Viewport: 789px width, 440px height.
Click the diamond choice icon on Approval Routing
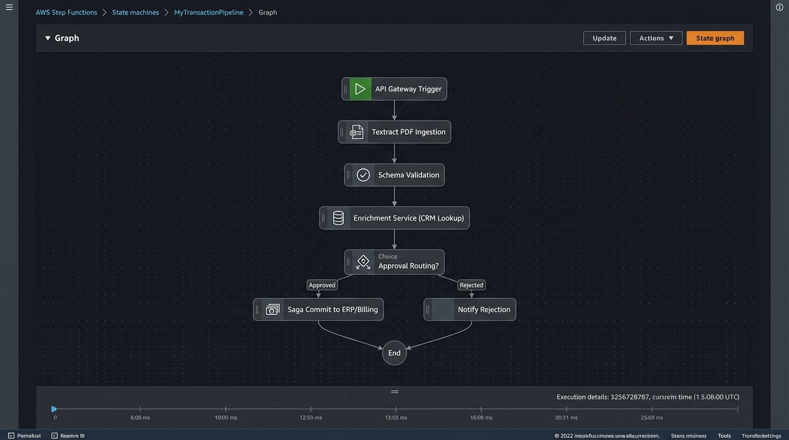tap(363, 262)
